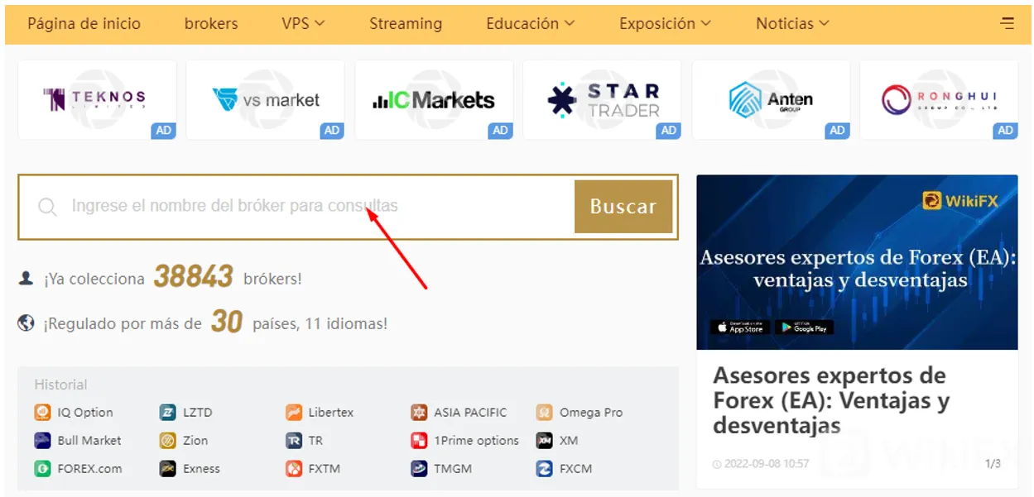Image resolution: width=1034 pixels, height=497 pixels.
Task: Open the TMGM broker icon
Action: [419, 468]
